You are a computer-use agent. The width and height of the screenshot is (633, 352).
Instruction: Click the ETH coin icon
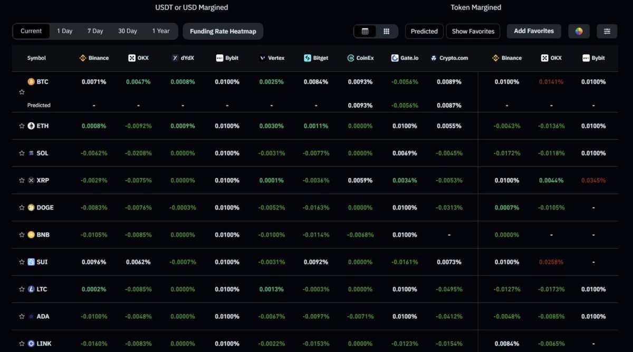(31, 126)
